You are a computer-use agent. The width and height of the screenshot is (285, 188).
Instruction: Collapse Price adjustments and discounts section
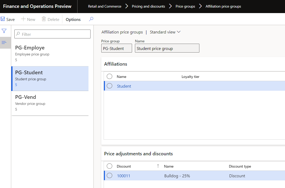pyautogui.click(x=138, y=154)
